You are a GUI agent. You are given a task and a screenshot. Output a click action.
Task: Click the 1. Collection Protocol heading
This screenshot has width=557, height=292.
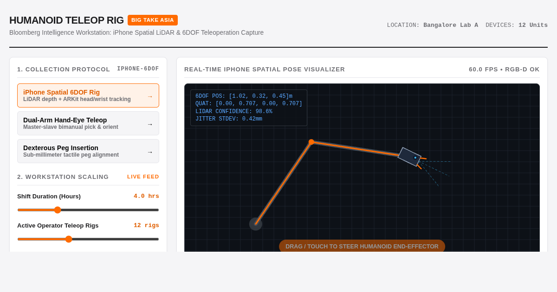click(64, 70)
